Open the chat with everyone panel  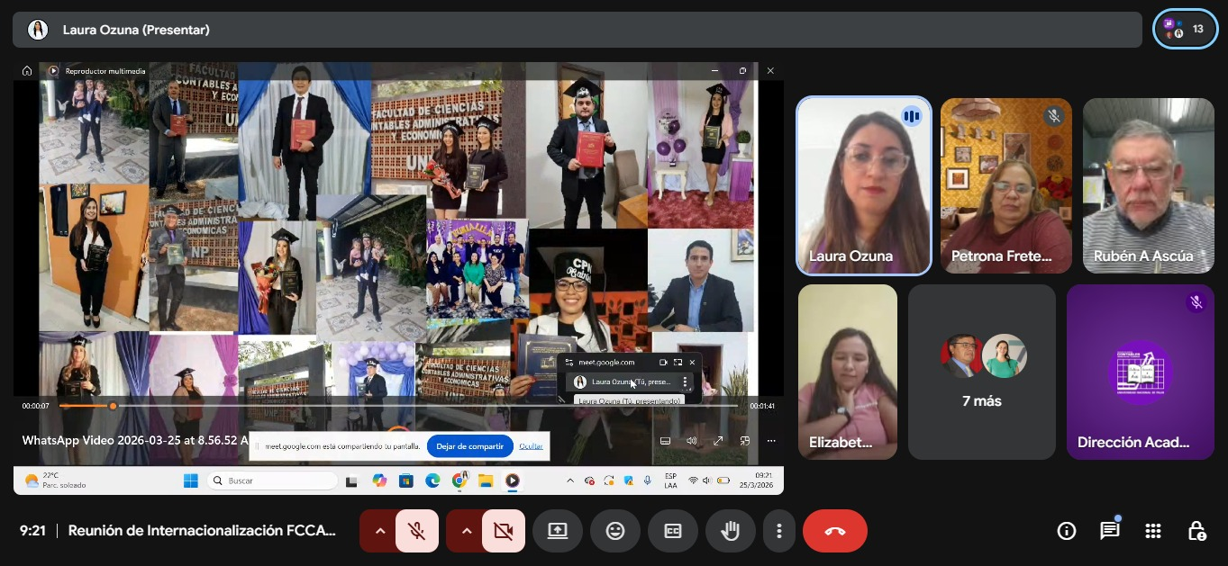[x=1109, y=531]
